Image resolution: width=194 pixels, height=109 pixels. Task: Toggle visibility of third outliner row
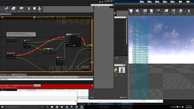[x=125, y=31]
